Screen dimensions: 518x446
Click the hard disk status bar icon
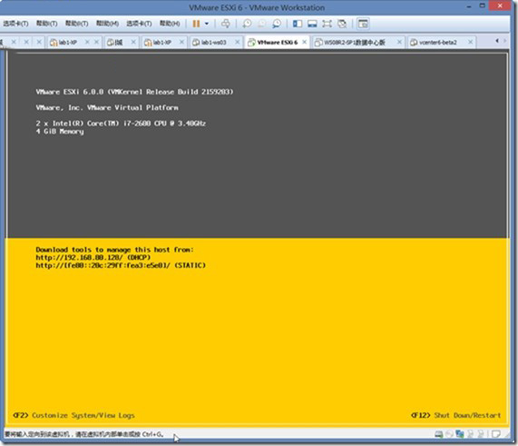click(x=439, y=434)
